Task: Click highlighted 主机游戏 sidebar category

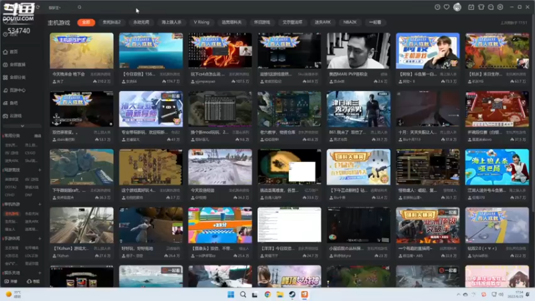Action: [x=12, y=213]
